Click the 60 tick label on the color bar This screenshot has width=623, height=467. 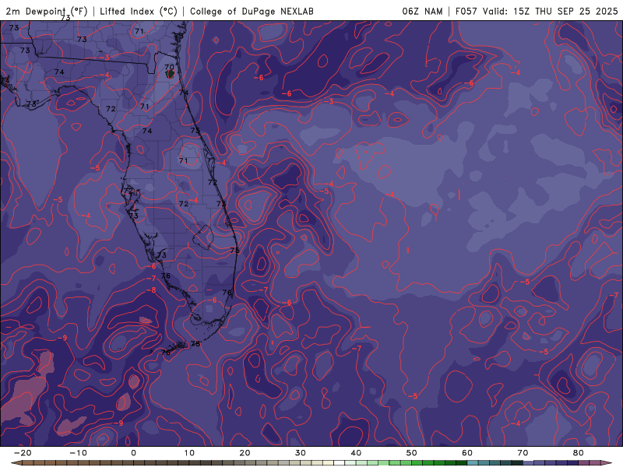(467, 453)
